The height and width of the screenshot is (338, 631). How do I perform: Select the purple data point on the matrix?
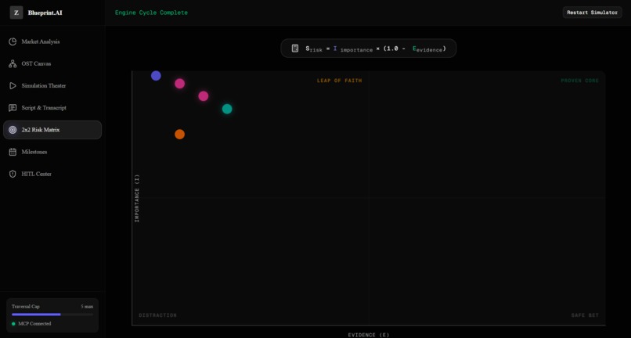point(156,76)
